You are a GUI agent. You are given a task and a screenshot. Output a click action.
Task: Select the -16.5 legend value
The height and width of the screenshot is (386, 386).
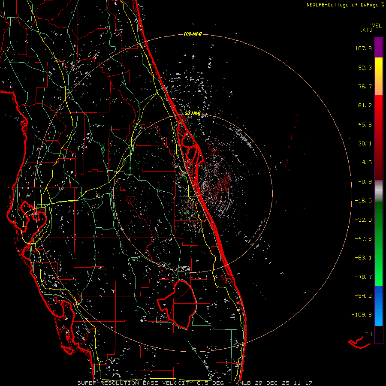click(x=363, y=201)
